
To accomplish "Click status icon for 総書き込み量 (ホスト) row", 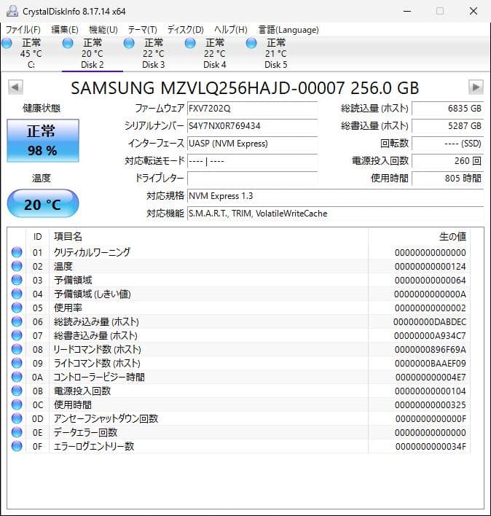I will click(17, 335).
